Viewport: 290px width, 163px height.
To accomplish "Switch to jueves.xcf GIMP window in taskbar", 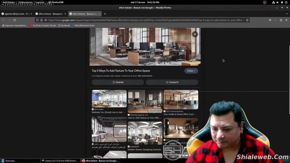I will [60, 161].
